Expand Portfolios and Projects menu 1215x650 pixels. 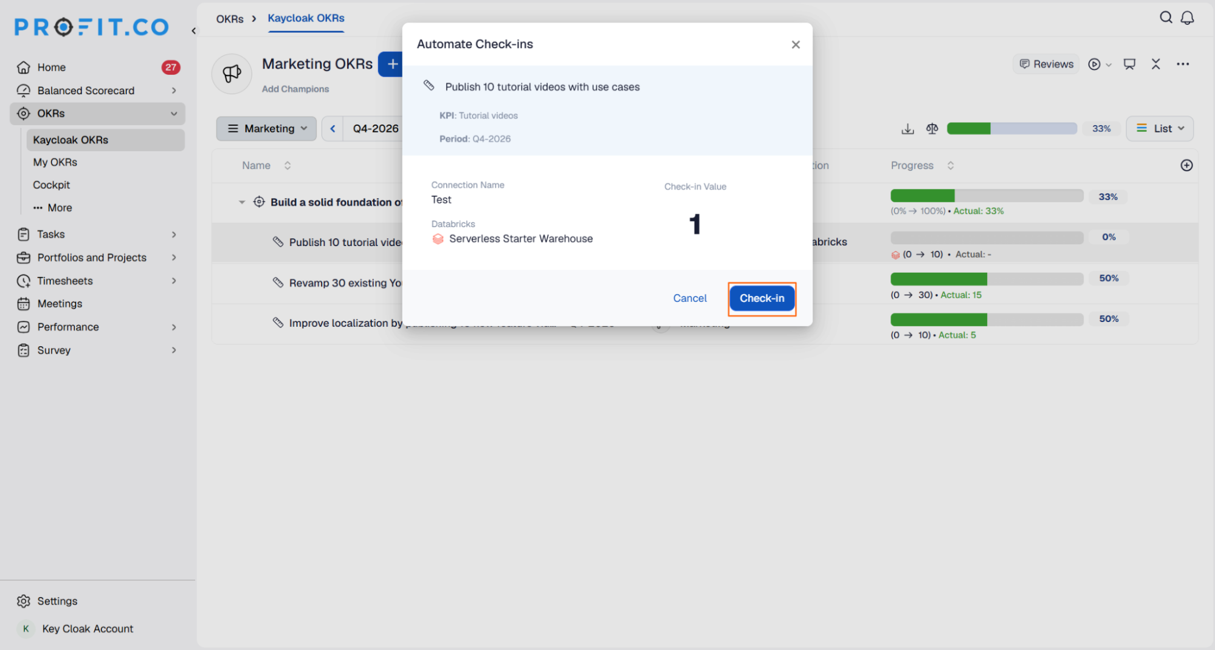pos(174,258)
